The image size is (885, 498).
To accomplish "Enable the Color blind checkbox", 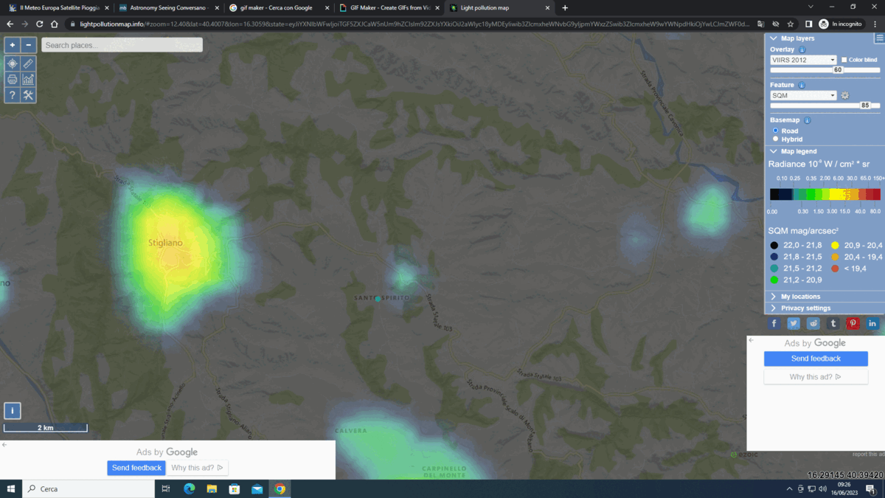I will tap(844, 60).
